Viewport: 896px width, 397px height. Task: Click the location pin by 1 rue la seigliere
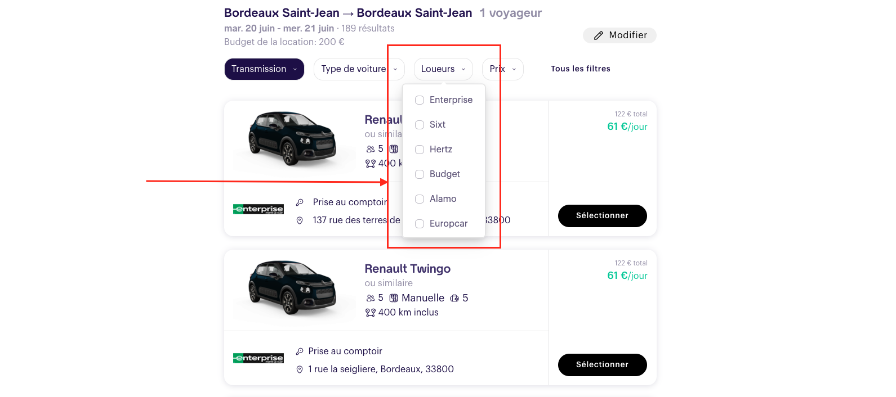pos(300,369)
